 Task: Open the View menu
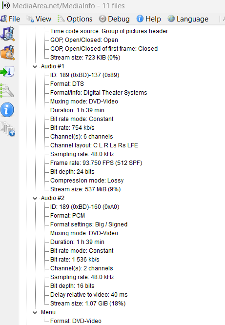point(39,19)
